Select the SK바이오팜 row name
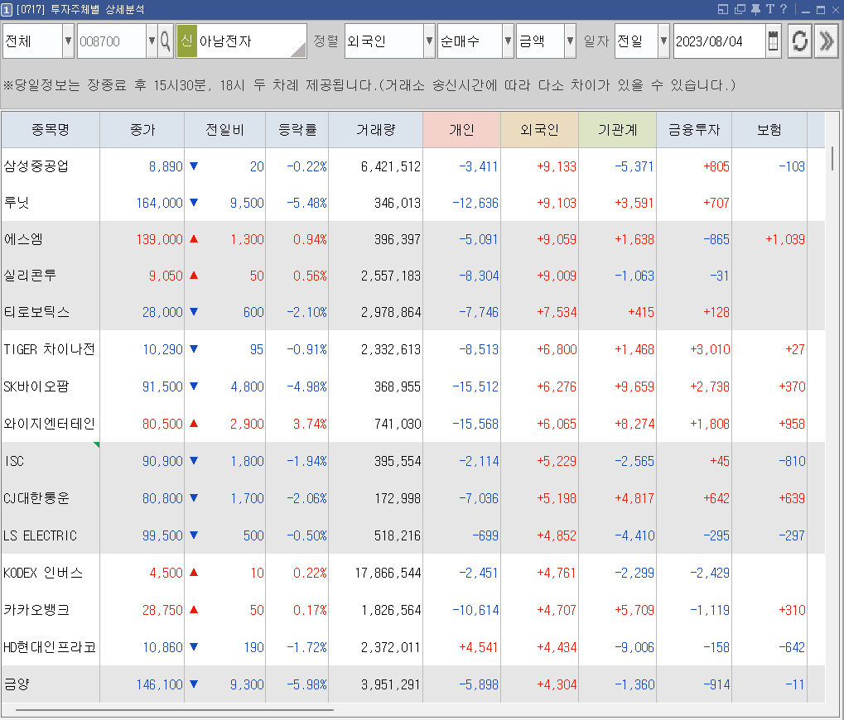844x720 pixels. pos(36,386)
